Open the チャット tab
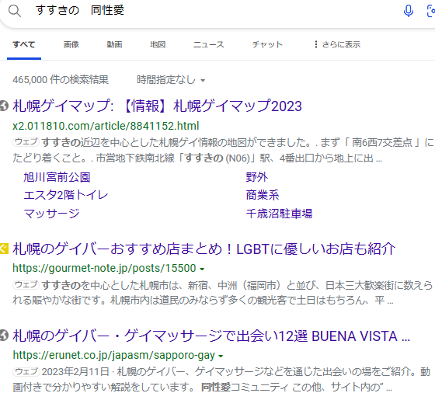Image resolution: width=435 pixels, height=400 pixels. [x=267, y=44]
